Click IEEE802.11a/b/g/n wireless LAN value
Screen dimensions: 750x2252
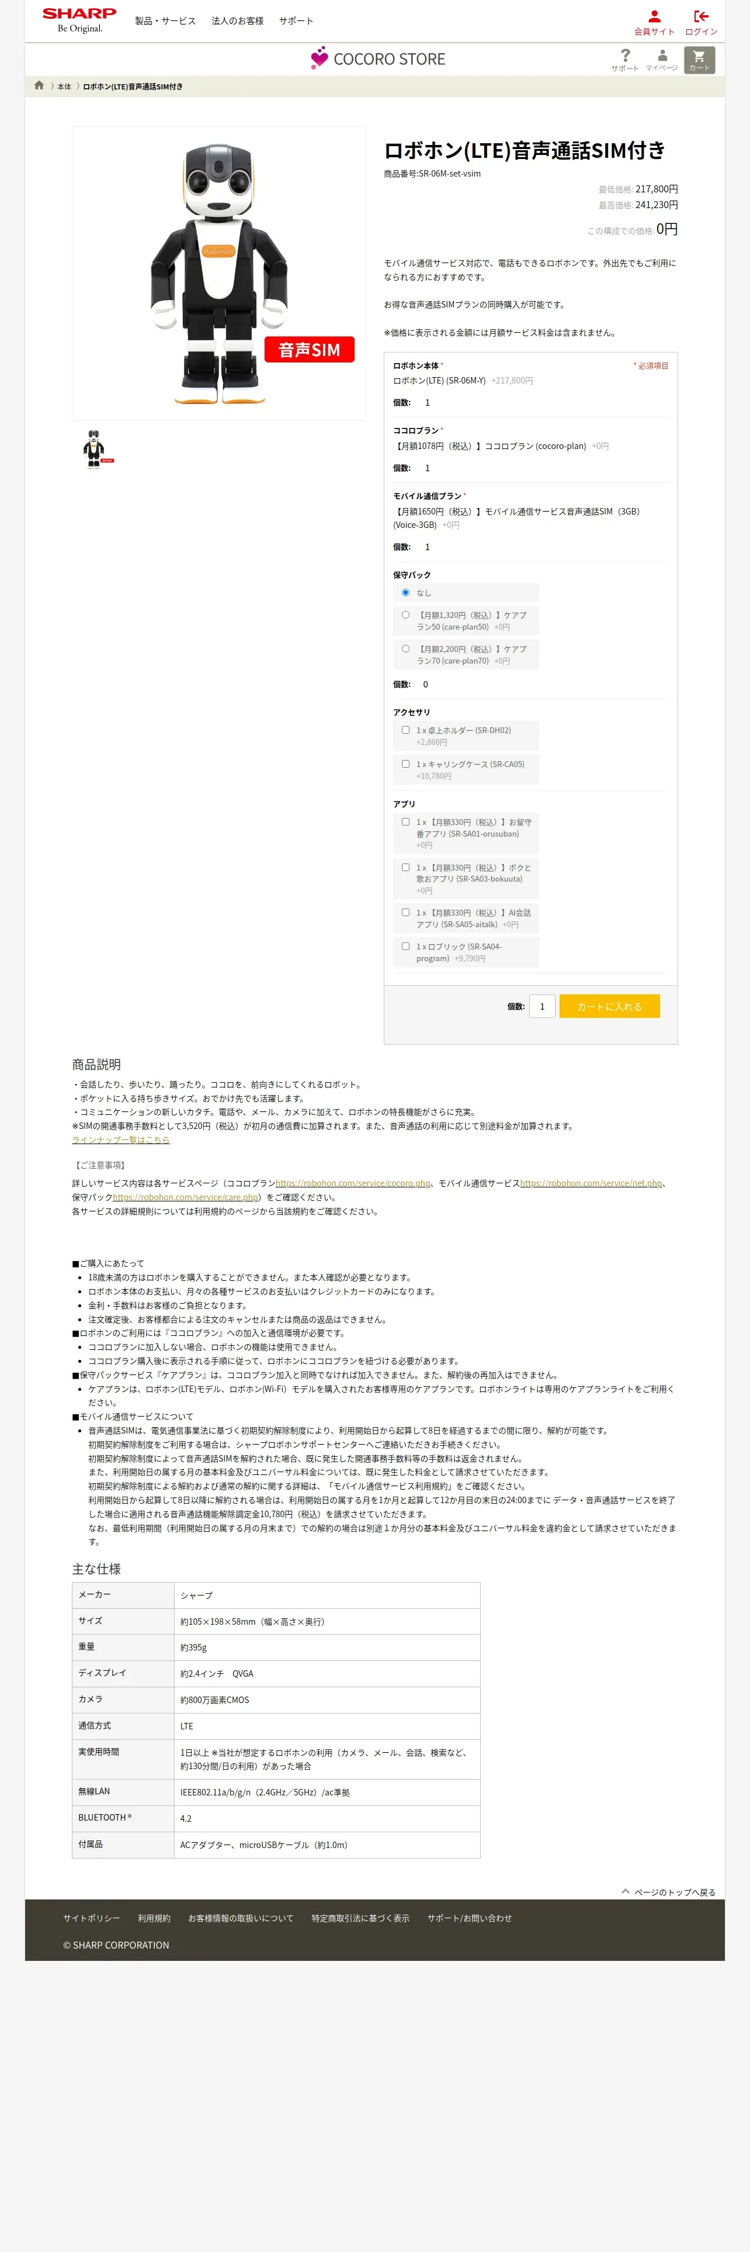(265, 1792)
